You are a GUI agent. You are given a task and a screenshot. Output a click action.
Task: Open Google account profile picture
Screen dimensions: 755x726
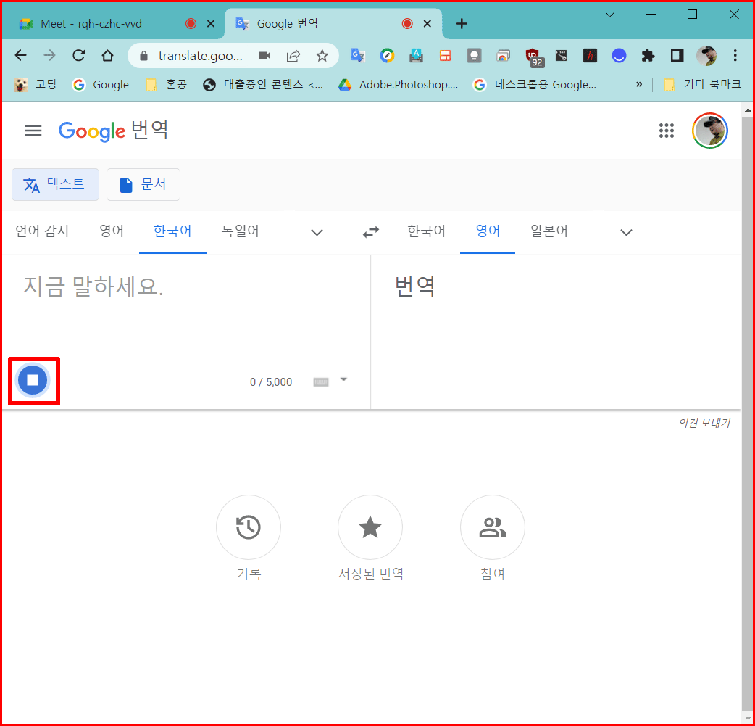710,131
